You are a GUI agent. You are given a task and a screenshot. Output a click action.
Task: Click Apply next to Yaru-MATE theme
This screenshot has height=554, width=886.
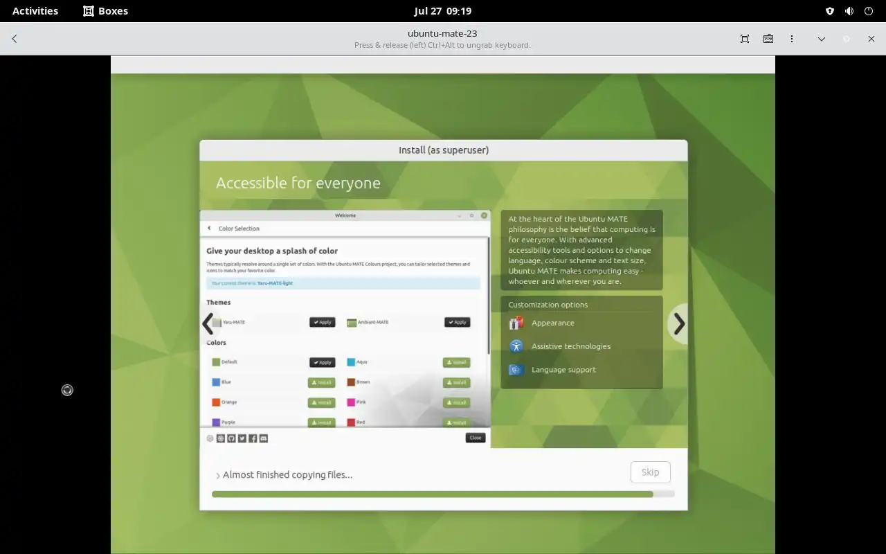pos(322,322)
